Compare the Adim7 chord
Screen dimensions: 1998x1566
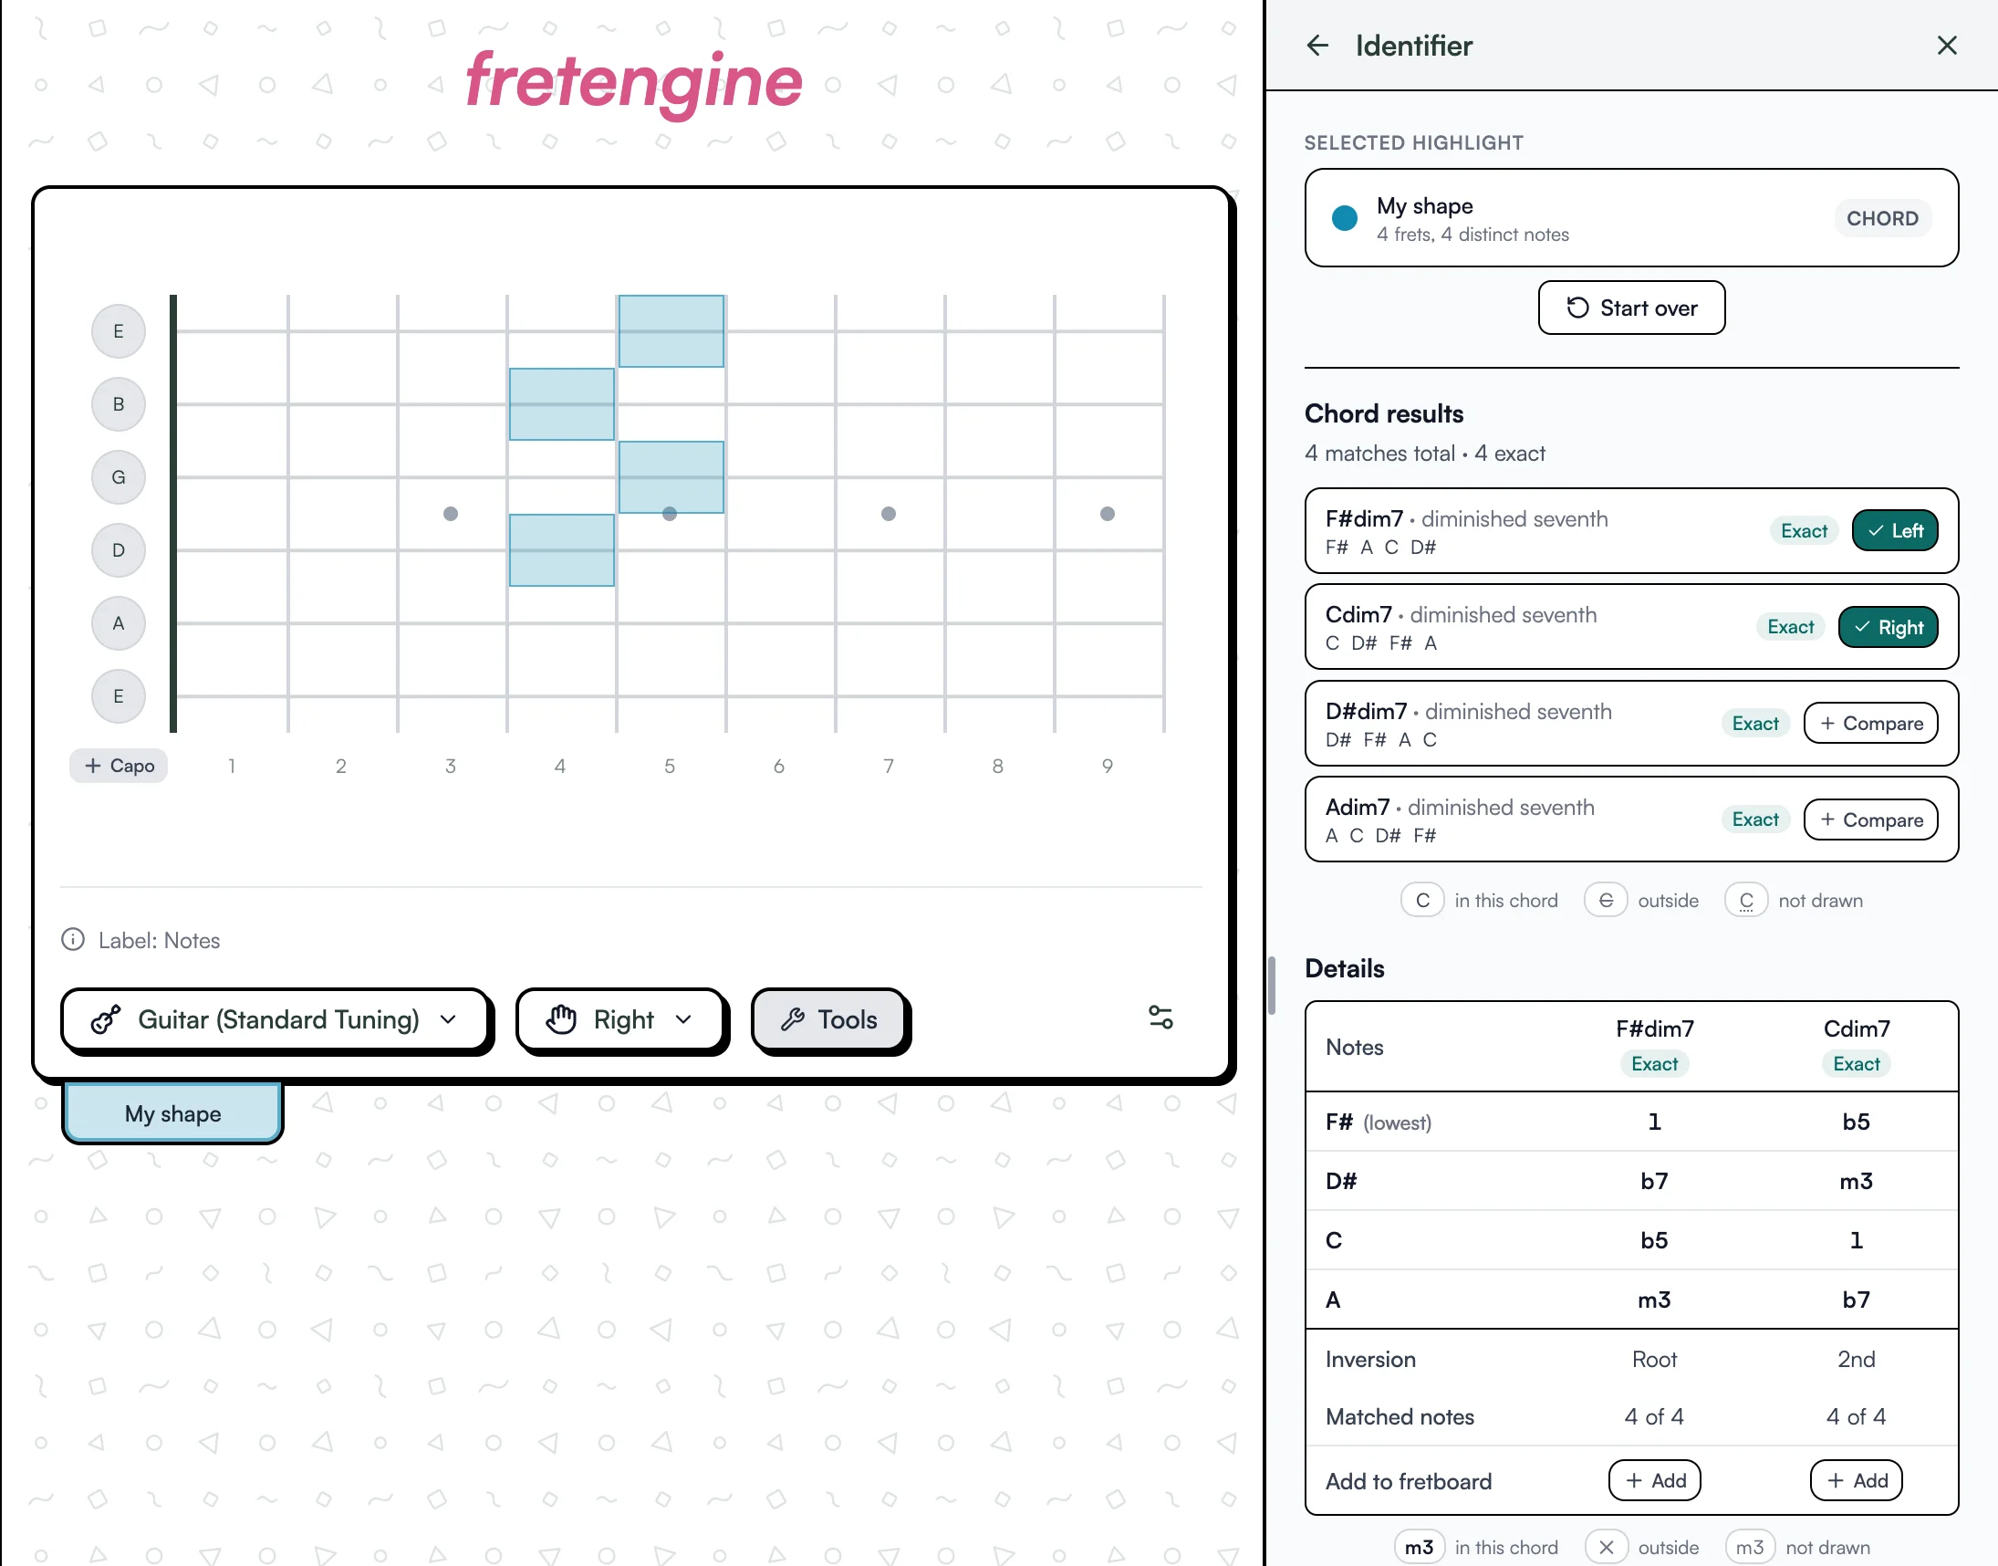pos(1870,820)
